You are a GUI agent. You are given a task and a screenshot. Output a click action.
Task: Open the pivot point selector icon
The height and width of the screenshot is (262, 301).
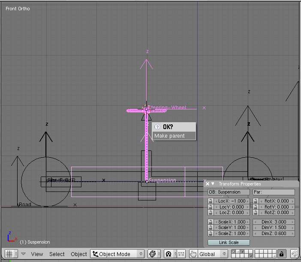coord(170,254)
